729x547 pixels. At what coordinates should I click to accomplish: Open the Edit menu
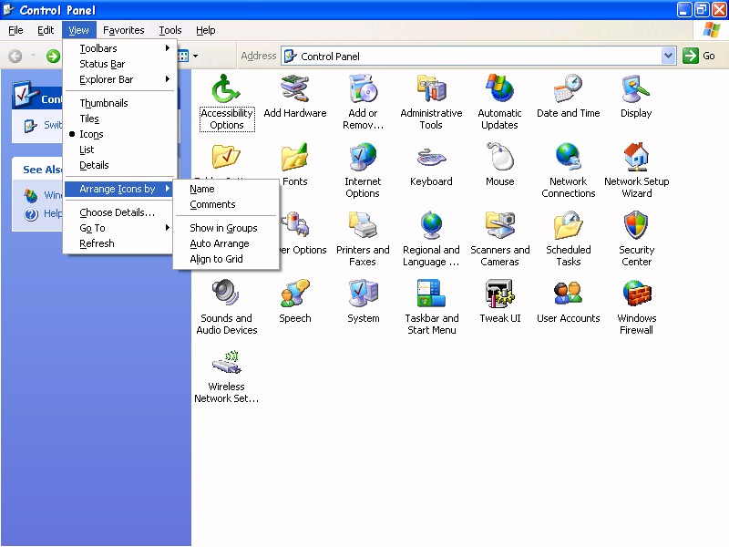(x=46, y=30)
